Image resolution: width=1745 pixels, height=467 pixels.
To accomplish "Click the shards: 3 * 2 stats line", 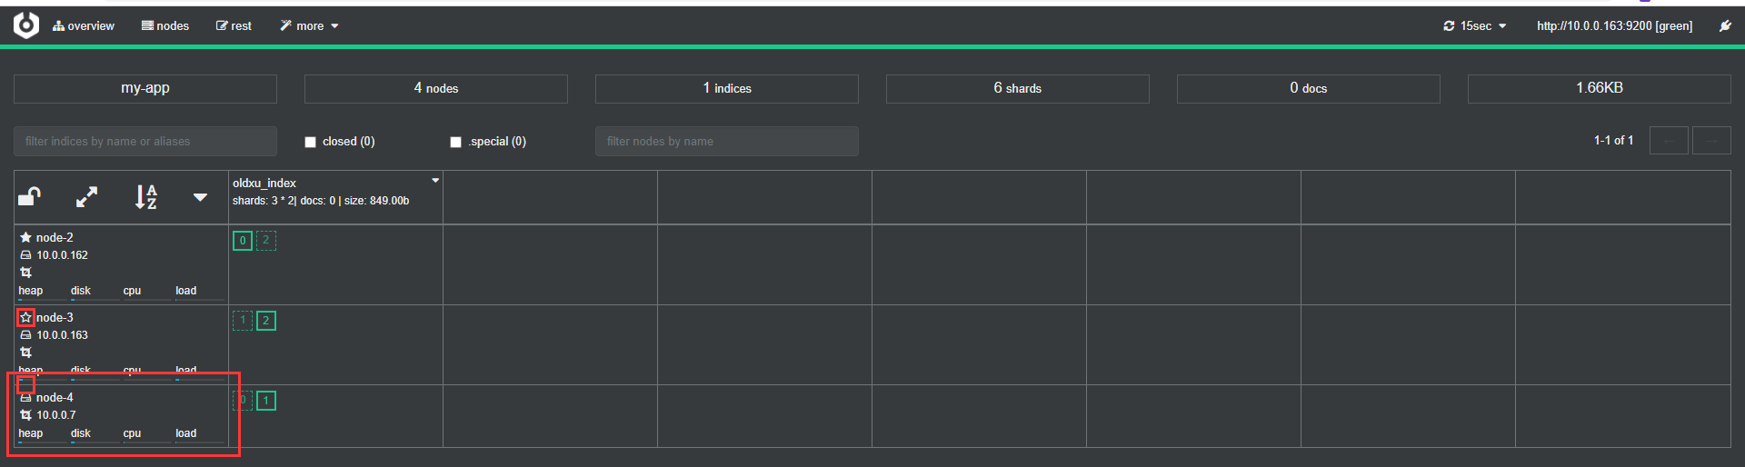I will point(321,201).
